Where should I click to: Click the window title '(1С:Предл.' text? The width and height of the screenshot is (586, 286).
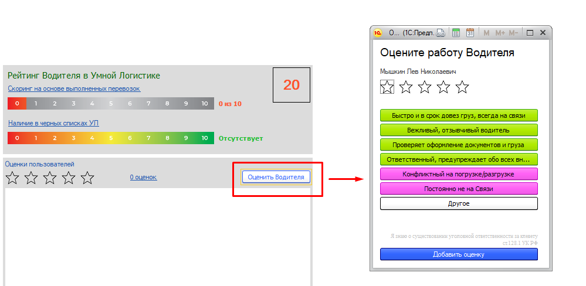(419, 33)
